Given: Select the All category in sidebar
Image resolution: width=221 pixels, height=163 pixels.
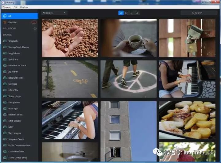Looking at the screenshot, I should coord(20,16).
